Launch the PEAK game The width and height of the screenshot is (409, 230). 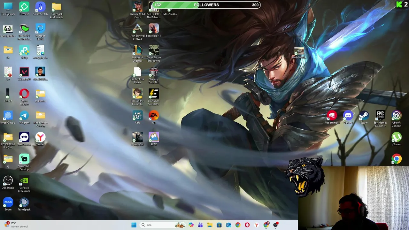(154, 139)
